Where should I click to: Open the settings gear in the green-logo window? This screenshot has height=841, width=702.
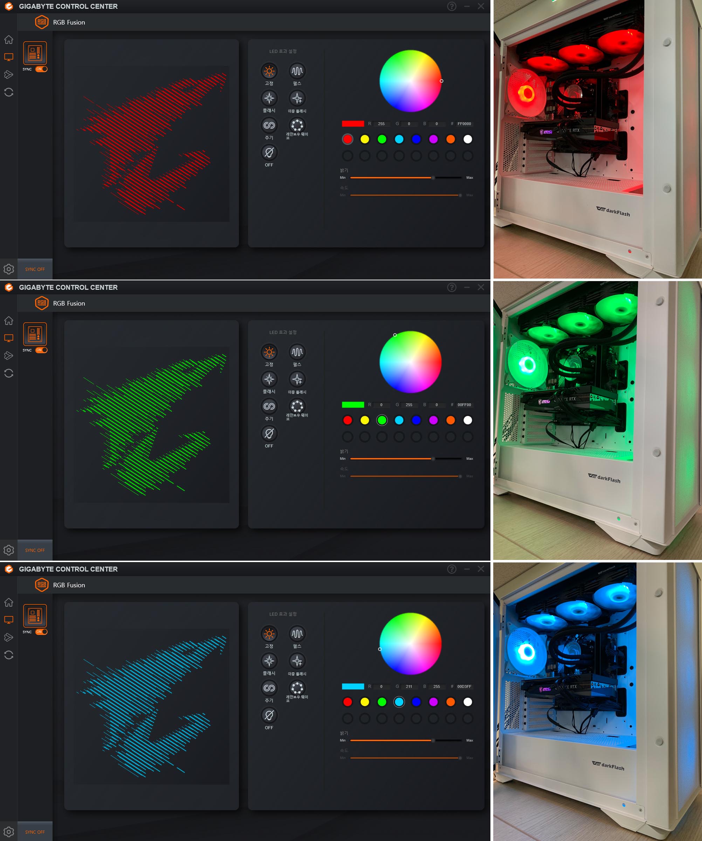tap(9, 550)
